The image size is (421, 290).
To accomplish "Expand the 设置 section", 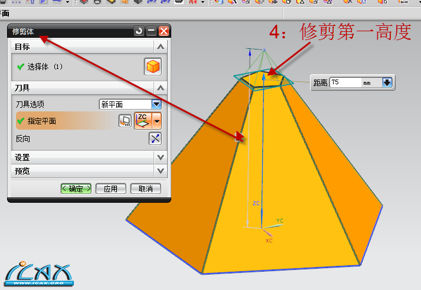I will [161, 157].
